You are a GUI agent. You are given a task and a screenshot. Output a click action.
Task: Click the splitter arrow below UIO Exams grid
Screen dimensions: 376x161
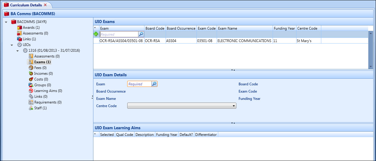[233, 70]
